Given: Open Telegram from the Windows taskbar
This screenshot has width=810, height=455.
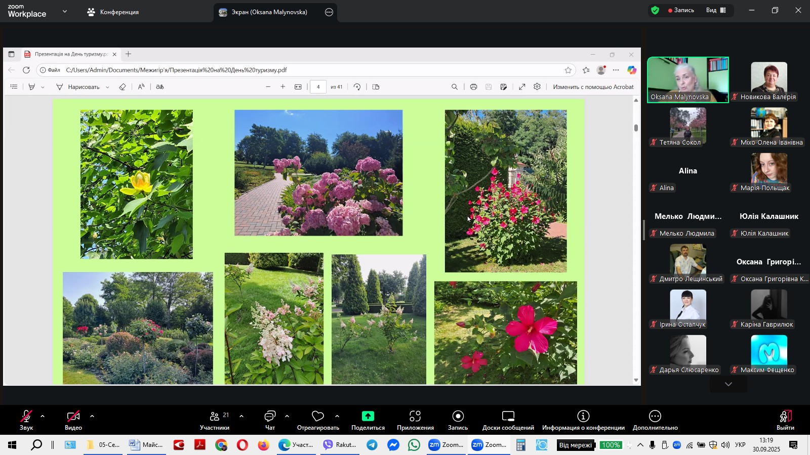Looking at the screenshot, I should tap(372, 445).
